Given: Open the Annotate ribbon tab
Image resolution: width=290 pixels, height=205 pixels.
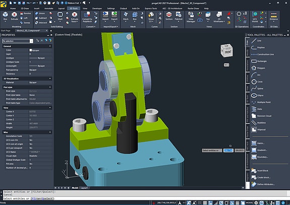Looking at the screenshot, I should pos(48,9).
